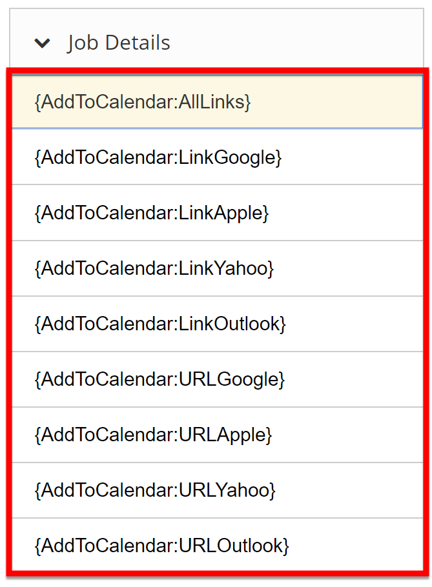Select the {AddToCalendar:URLOutlook} item
Image resolution: width=432 pixels, height=587 pixels.
162,546
